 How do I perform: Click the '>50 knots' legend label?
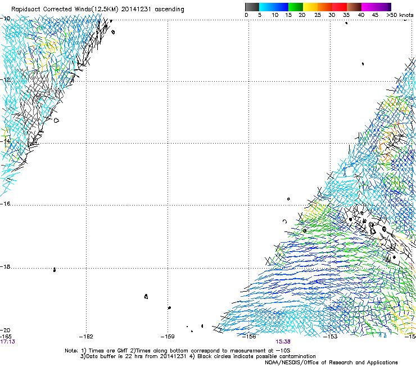(x=400, y=15)
